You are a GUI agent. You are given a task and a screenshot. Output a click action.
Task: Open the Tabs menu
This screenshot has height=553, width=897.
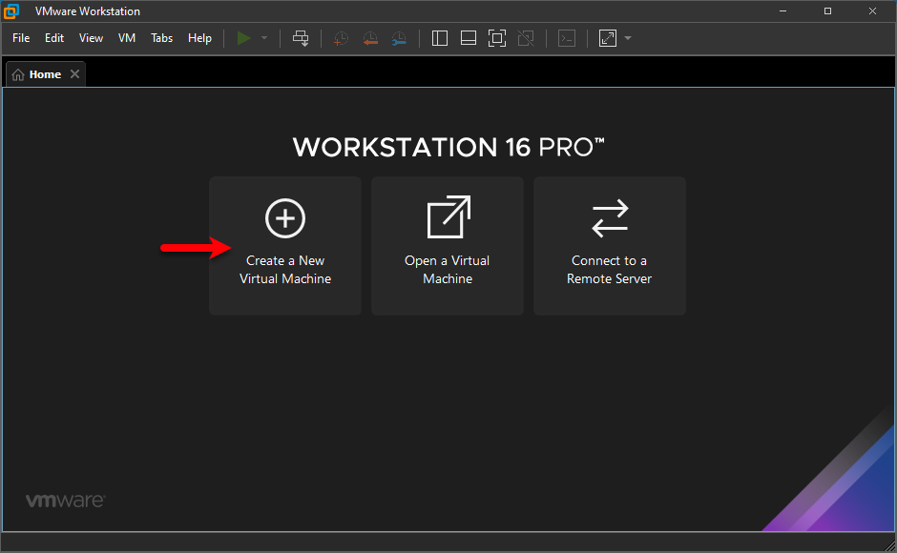click(162, 38)
